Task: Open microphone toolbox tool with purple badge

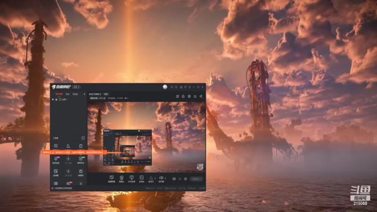Action: tap(56, 160)
